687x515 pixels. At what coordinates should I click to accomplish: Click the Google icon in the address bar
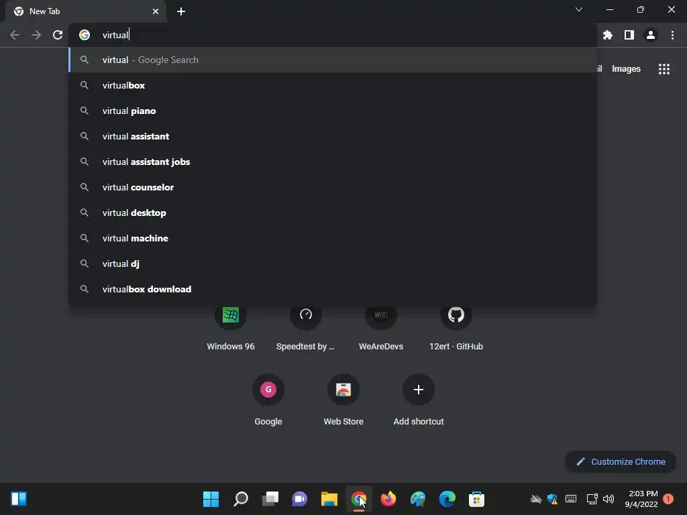click(85, 35)
